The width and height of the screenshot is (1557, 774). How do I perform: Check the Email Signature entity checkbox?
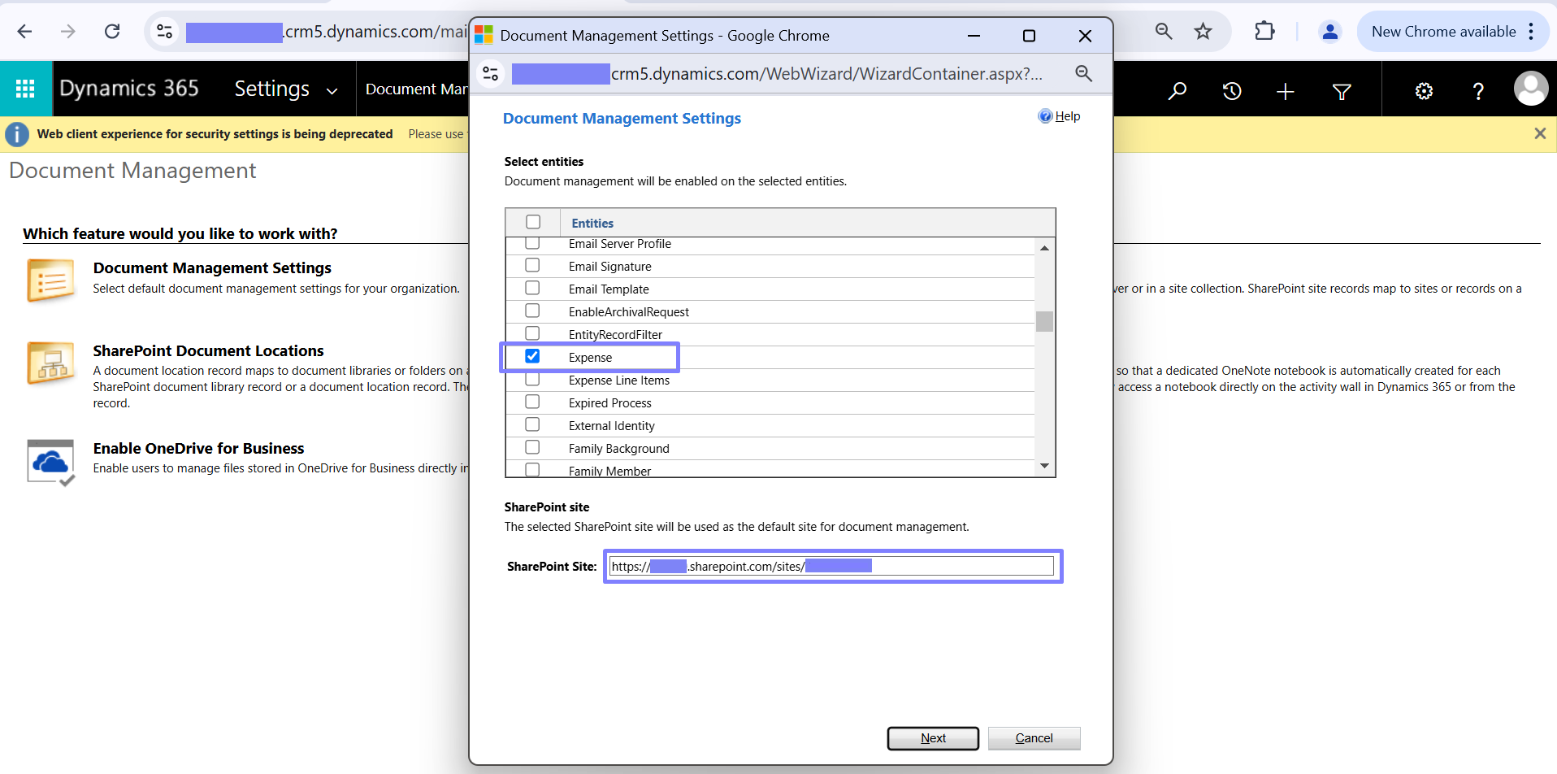tap(532, 265)
